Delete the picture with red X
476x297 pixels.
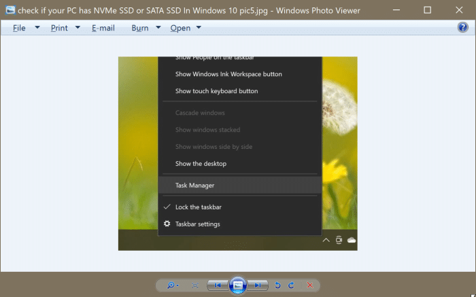tap(309, 285)
